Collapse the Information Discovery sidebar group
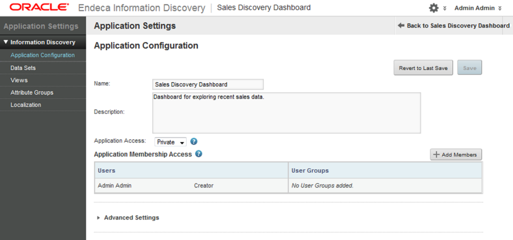Viewport: 513px width, 240px height. [x=6, y=42]
